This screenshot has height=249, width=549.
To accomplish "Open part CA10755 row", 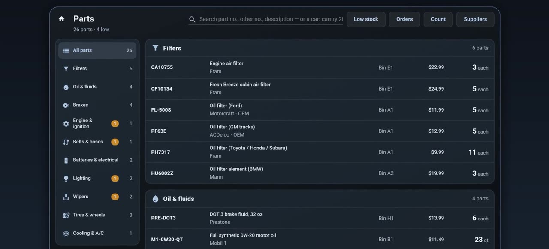I will pos(320,67).
